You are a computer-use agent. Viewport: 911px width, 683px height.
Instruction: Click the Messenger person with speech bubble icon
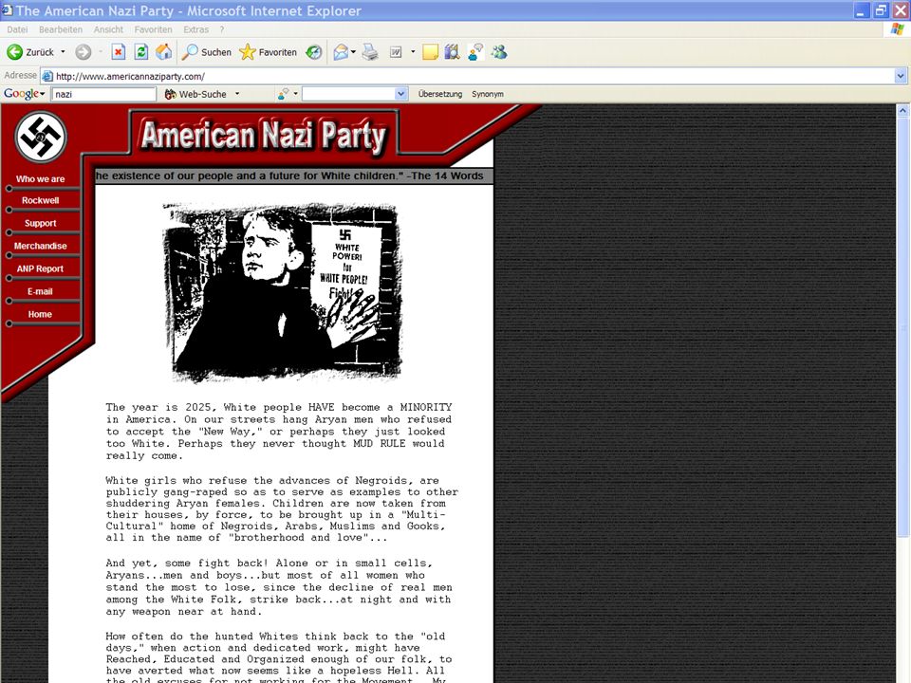(x=475, y=52)
